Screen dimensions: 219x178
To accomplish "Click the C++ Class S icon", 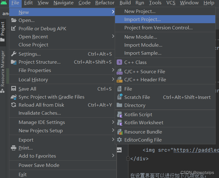I will coord(119,62).
